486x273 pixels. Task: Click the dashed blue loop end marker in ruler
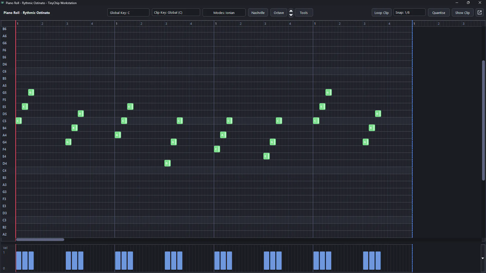(x=412, y=24)
